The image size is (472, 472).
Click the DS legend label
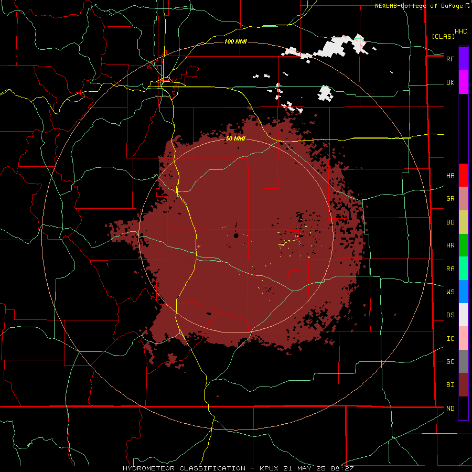pyautogui.click(x=450, y=315)
